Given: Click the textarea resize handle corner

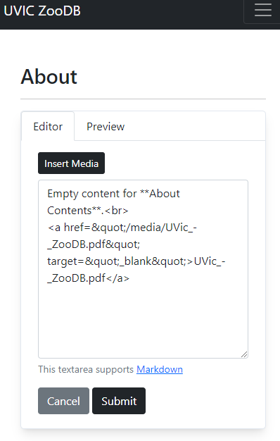Looking at the screenshot, I should [x=244, y=354].
